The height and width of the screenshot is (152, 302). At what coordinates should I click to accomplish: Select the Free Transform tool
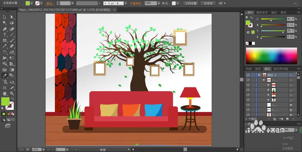coord(12,58)
